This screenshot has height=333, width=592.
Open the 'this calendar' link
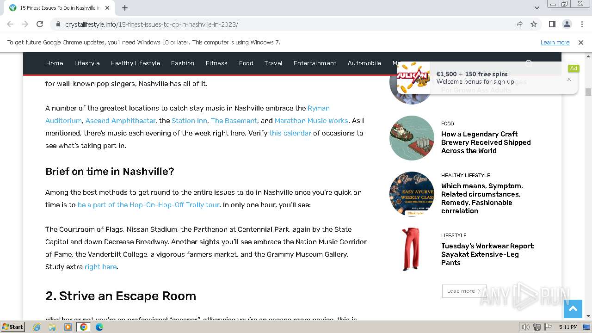[290, 133]
